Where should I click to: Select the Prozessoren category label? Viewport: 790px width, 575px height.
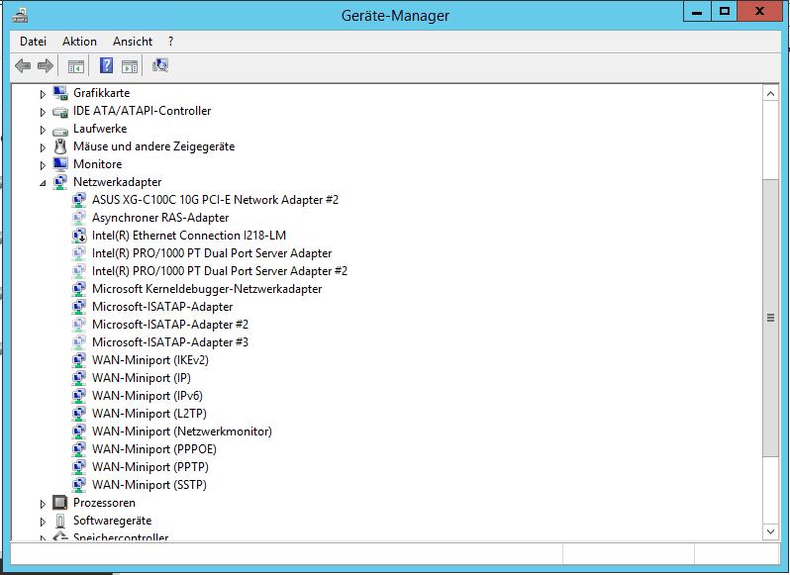coord(104,503)
